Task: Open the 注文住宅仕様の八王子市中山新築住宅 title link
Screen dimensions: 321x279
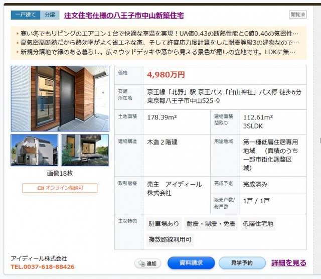Action: tap(124, 15)
